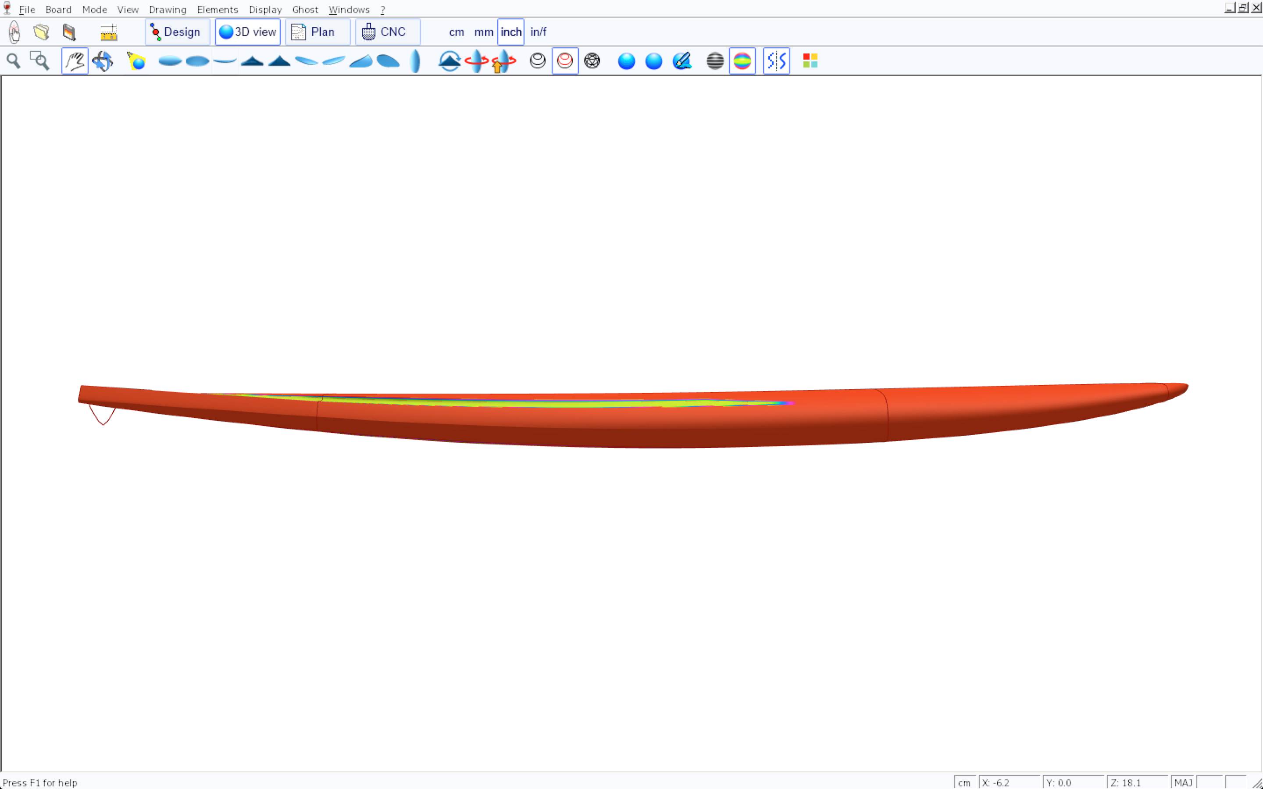Open the Ghost menu

click(305, 9)
